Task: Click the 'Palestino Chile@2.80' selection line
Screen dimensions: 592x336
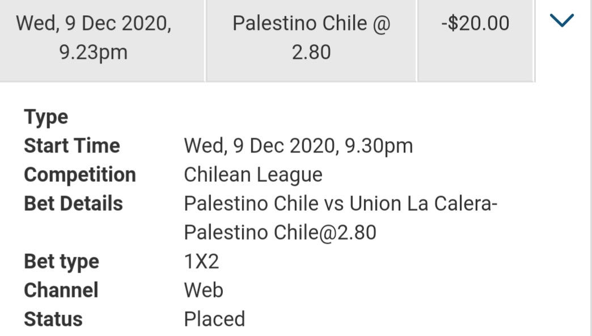Action: [x=280, y=233]
